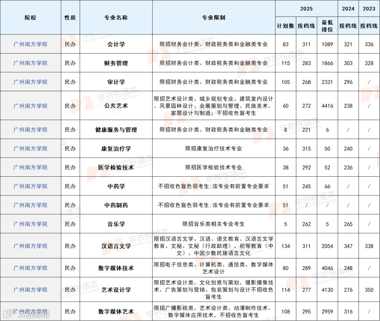Click 2023 score 336 in 会计学 row
Screen dimensions: 380x321
click(369, 44)
